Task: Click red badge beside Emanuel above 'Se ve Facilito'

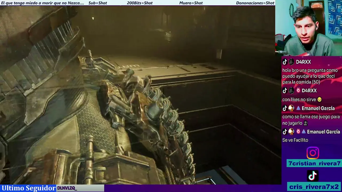Action: 298,132
